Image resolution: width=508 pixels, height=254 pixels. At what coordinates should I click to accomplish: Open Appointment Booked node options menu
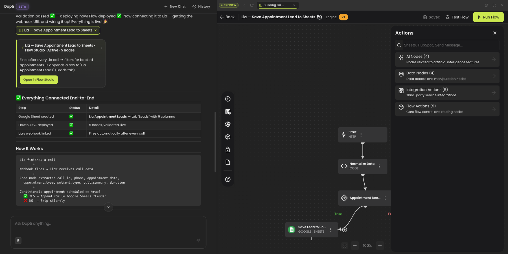[x=385, y=198]
